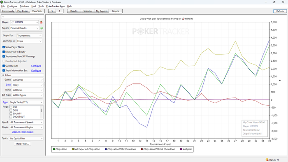Screen dimensions: 288x162
Task: Switch to the Results tab
Action: (74, 11)
